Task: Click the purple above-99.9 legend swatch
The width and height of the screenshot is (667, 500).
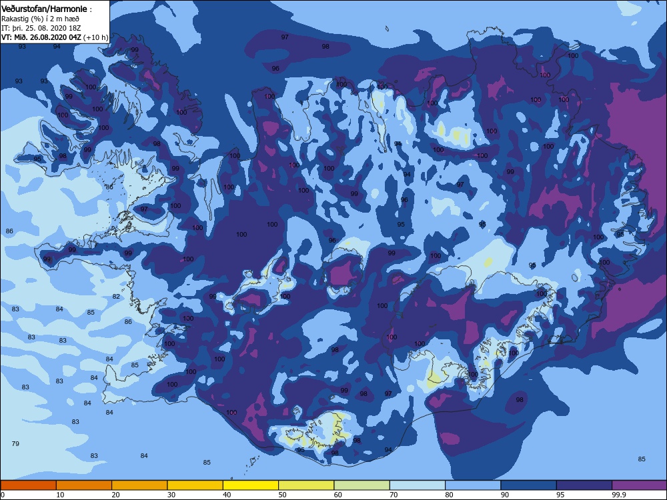Action: [x=640, y=485]
